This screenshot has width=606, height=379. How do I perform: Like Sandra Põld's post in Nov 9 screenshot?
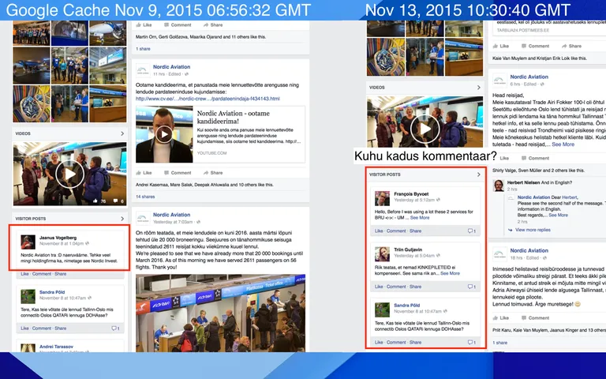coord(24,328)
